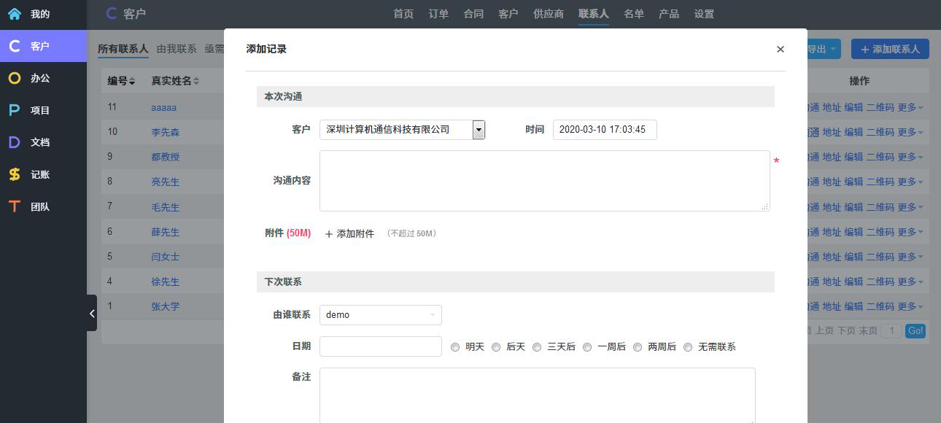
Task: Select the 无需联系 radio option
Action: 688,347
